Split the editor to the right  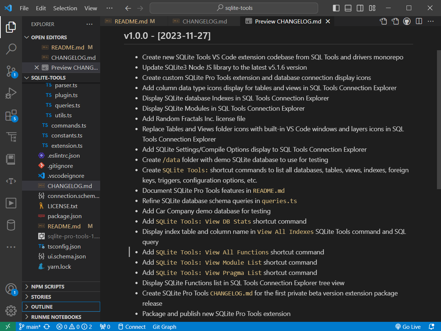pyautogui.click(x=419, y=21)
